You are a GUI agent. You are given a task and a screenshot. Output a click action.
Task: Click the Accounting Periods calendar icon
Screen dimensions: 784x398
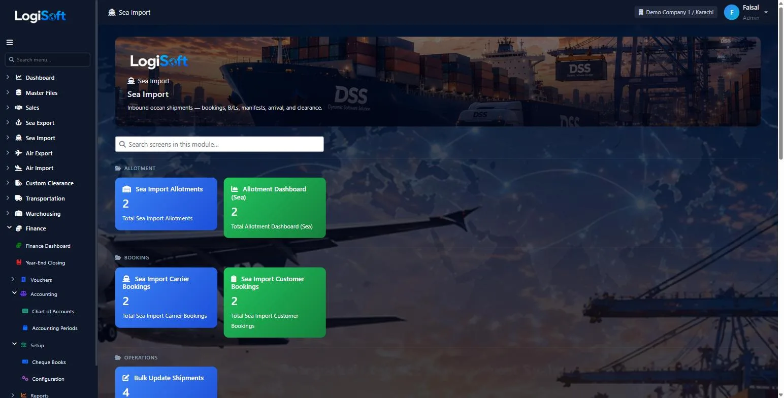25,328
